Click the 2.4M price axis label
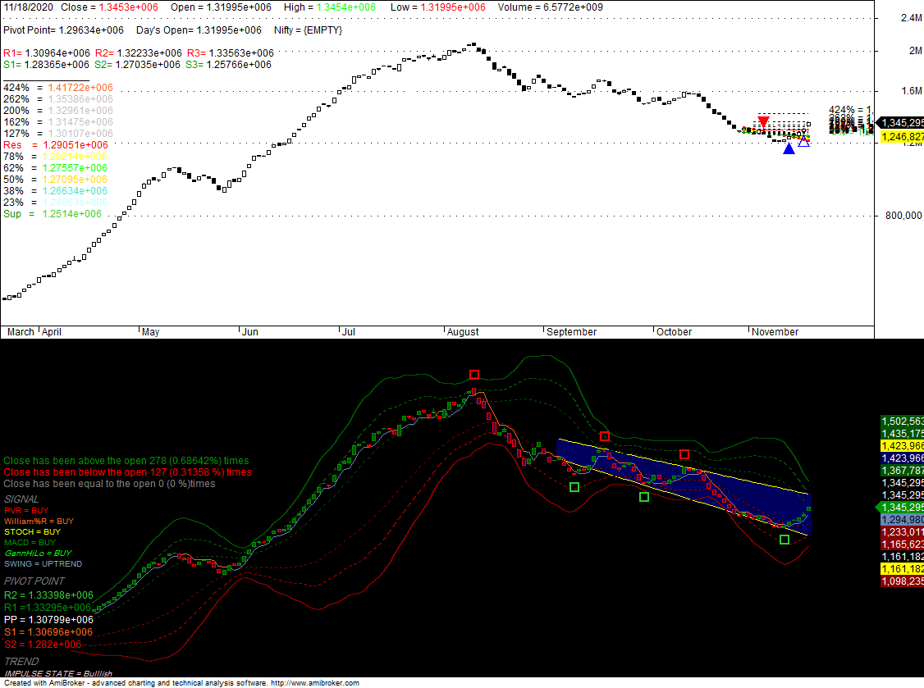Image resolution: width=924 pixels, height=688 pixels. [911, 18]
